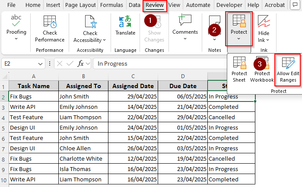Expand the Protect dropdown arrow
The width and height of the screenshot is (302, 187).
click(238, 39)
